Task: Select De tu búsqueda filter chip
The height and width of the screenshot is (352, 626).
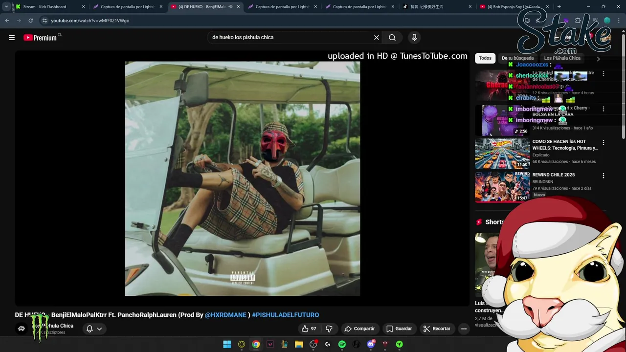Action: pos(517,58)
